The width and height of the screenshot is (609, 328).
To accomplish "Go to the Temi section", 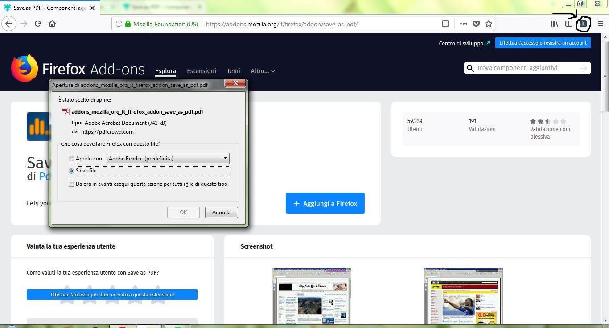I will pos(233,71).
